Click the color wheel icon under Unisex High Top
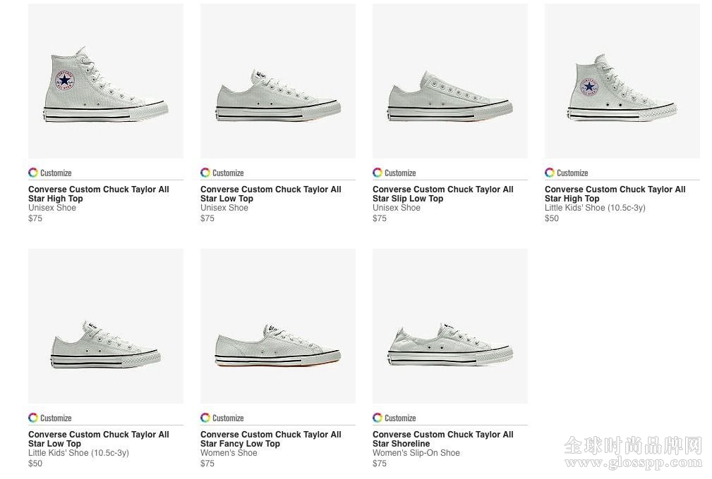The width and height of the screenshot is (712, 479). pos(33,173)
